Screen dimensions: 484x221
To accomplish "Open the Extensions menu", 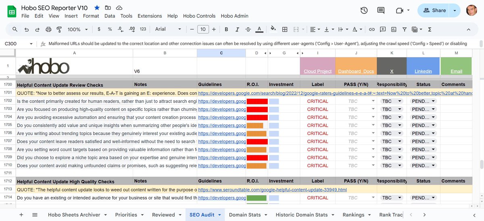I will point(150,16).
